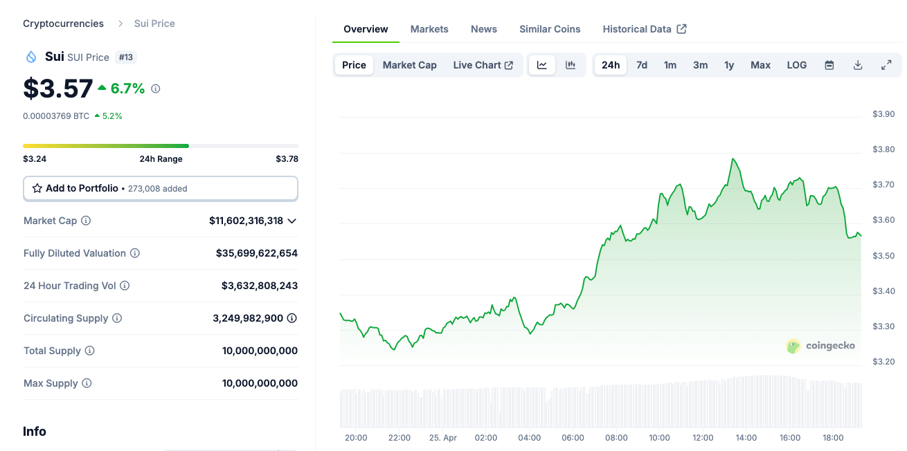
Task: Switch chart to line view
Action: pos(541,64)
